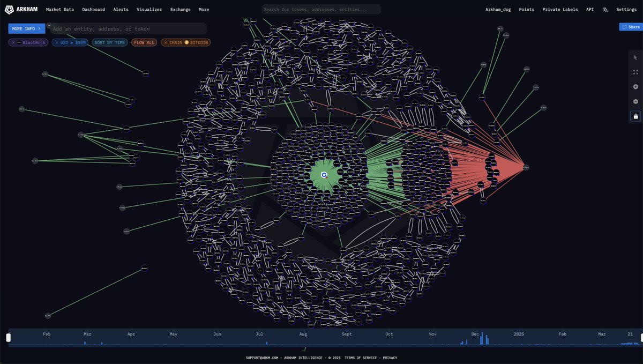
Task: Select the pointer cursor tool
Action: pyautogui.click(x=635, y=57)
